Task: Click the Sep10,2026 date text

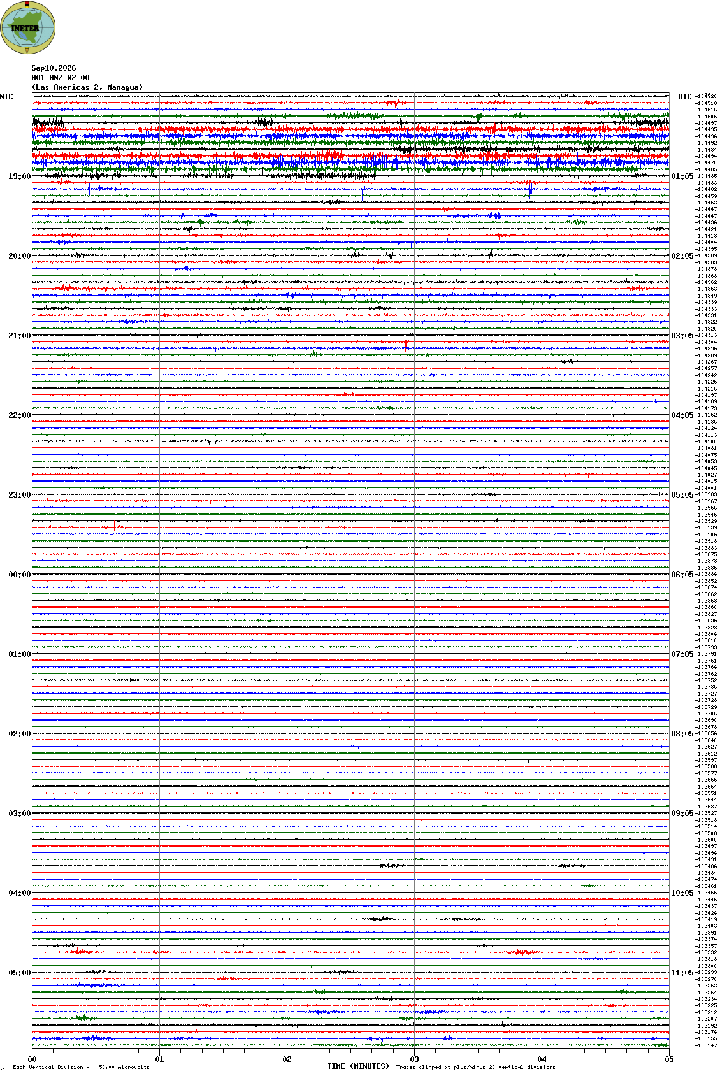Action: tap(54, 68)
